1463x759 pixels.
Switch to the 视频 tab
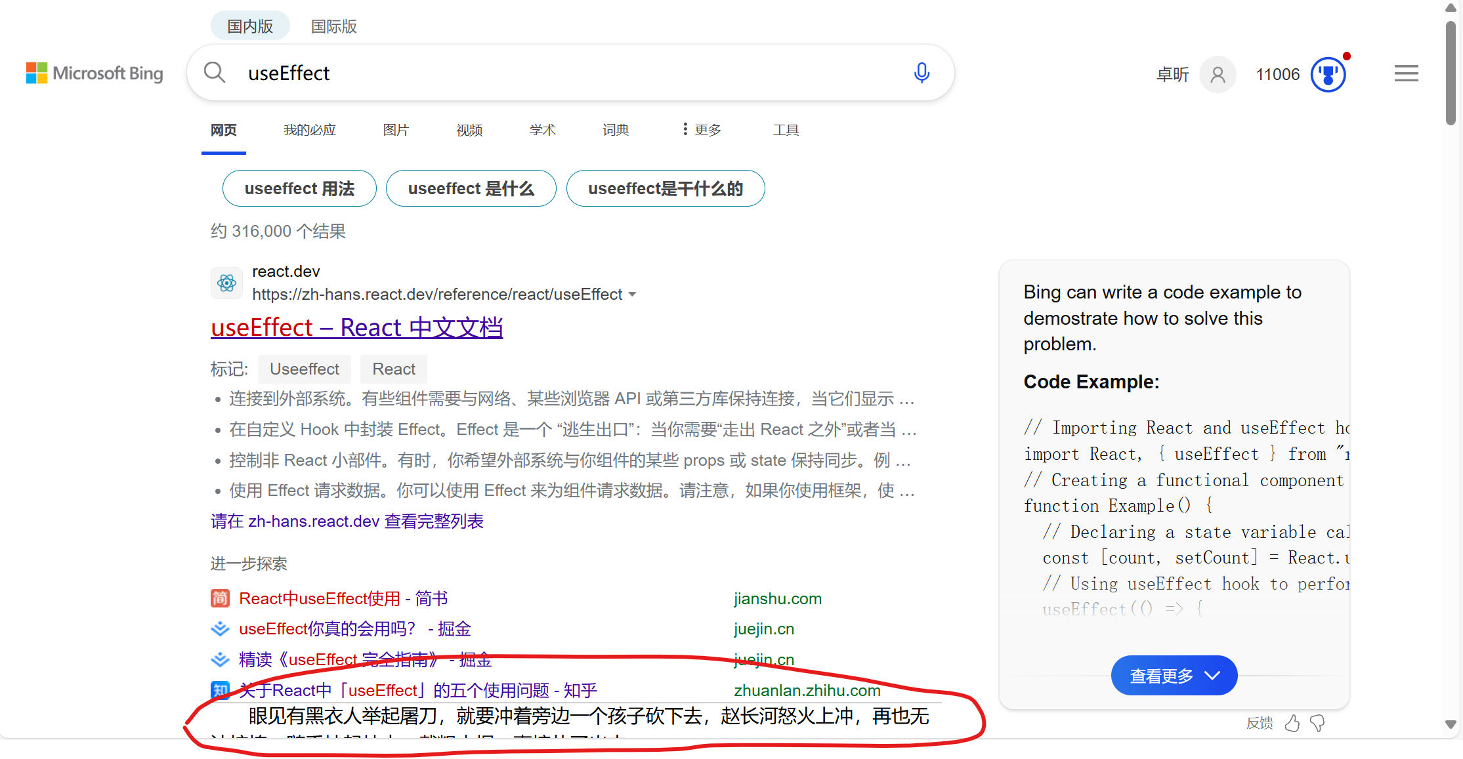tap(469, 130)
